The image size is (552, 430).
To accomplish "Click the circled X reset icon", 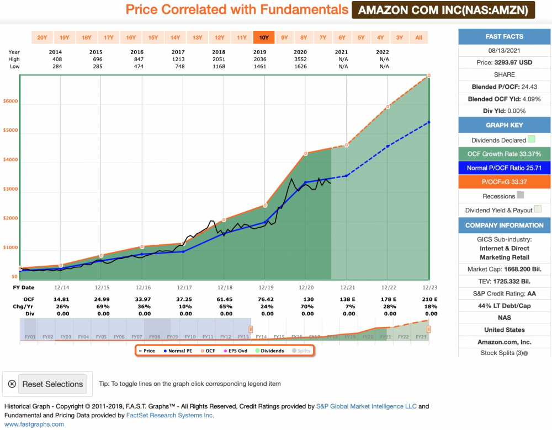I will [12, 384].
